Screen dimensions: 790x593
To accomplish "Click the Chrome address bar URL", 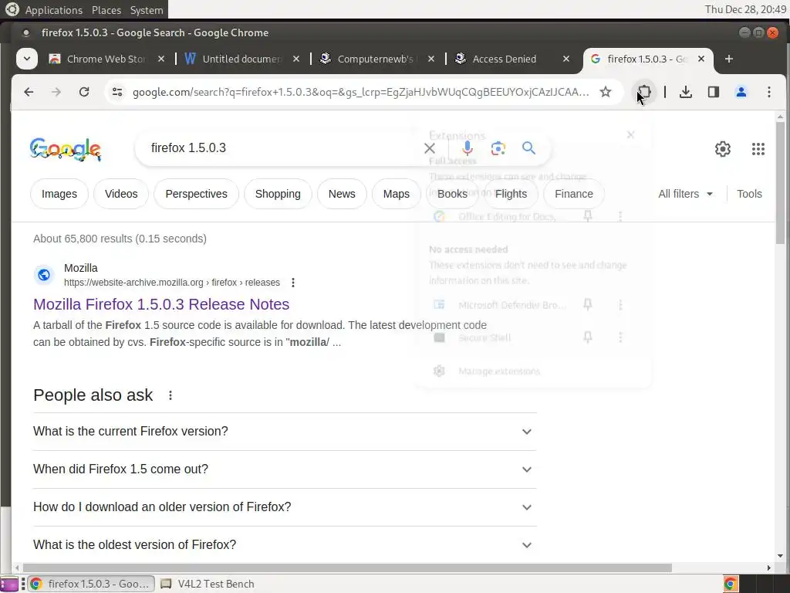I will point(360,92).
